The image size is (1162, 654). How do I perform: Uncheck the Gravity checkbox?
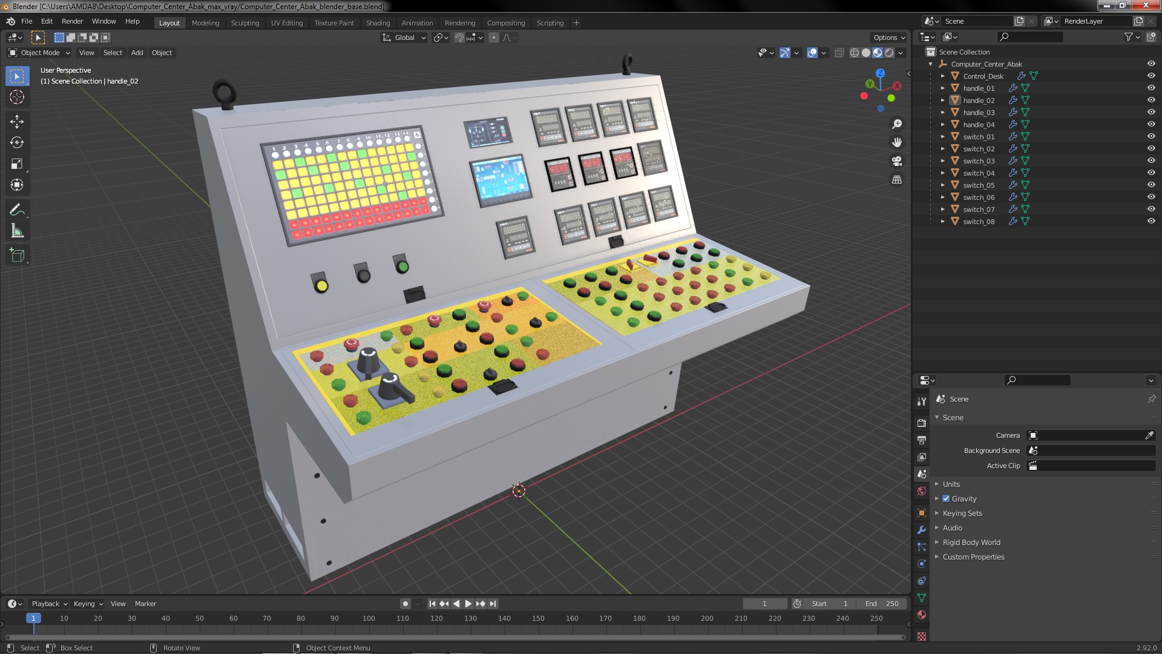click(946, 499)
